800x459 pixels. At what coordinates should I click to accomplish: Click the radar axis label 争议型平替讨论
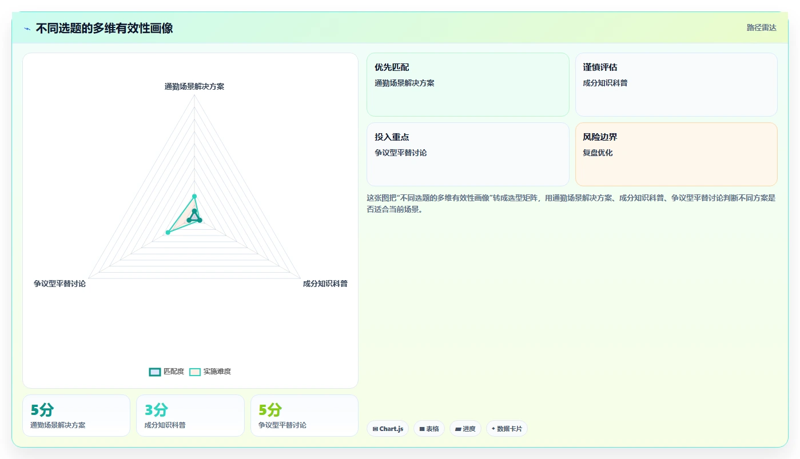click(x=60, y=284)
